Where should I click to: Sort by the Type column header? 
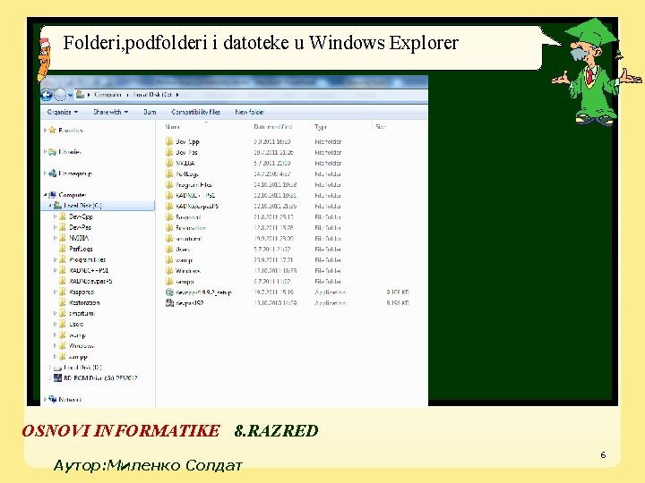pos(321,127)
